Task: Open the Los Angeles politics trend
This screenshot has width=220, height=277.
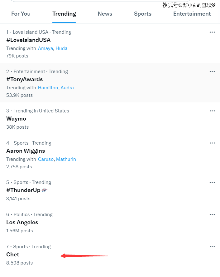Action: point(22,222)
